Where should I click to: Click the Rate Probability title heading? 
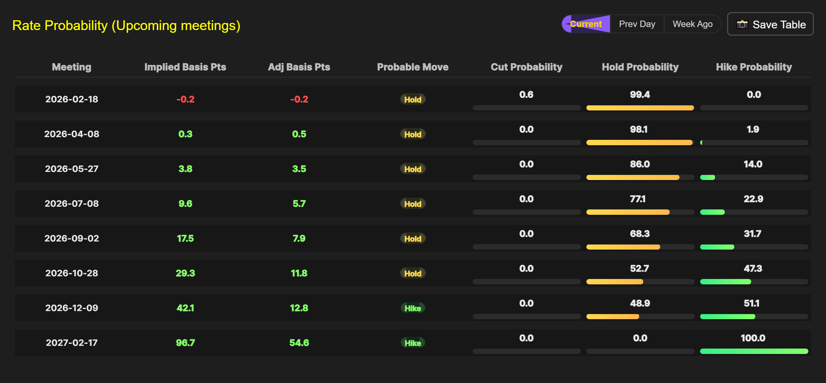126,26
